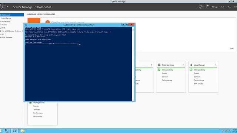The image size is (237, 133).
Task: Click the PowerShell window title bar icon
Action: (x=26, y=25)
